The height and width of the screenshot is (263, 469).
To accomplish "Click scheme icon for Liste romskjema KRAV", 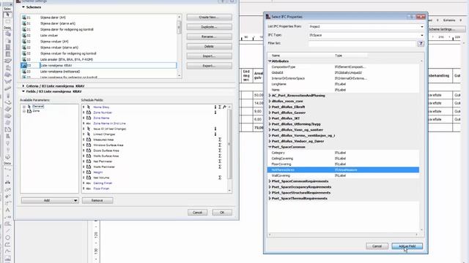I will pyautogui.click(x=24, y=65).
